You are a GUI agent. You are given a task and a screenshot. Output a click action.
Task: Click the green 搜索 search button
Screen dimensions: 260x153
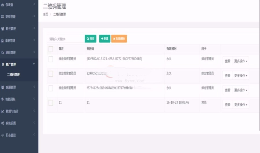tap(90, 39)
